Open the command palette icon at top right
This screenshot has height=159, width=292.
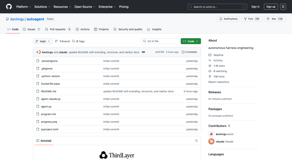coord(283,6)
